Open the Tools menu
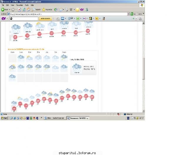 click(26, 5)
